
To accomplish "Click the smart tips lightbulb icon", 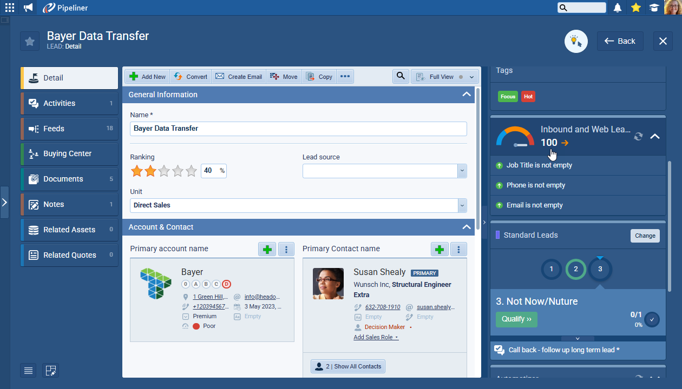I will pos(576,41).
